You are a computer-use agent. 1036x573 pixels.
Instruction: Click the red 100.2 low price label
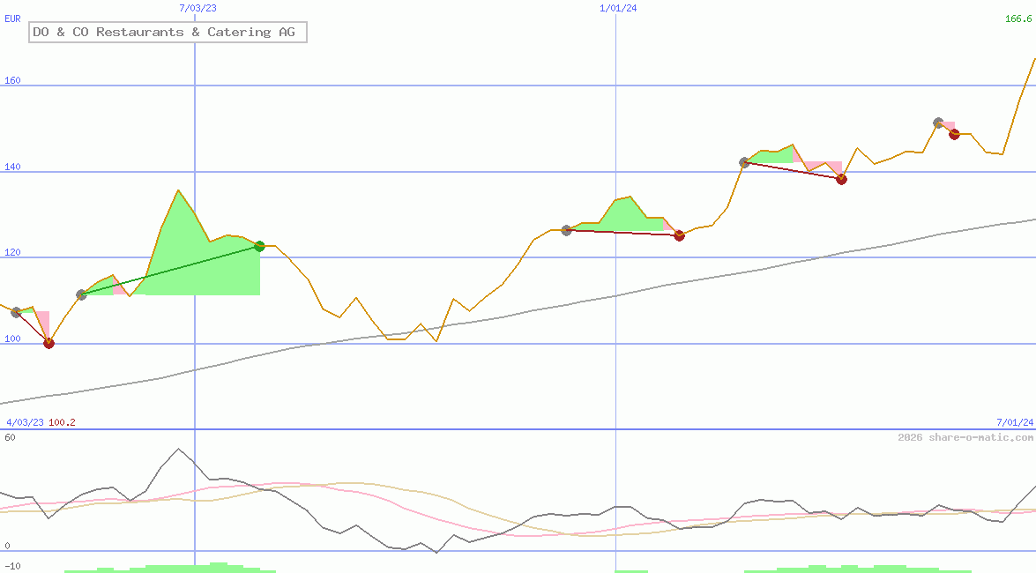pos(62,422)
